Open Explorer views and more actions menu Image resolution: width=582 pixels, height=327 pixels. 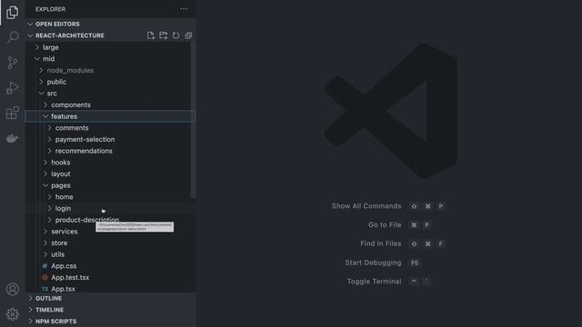click(184, 9)
